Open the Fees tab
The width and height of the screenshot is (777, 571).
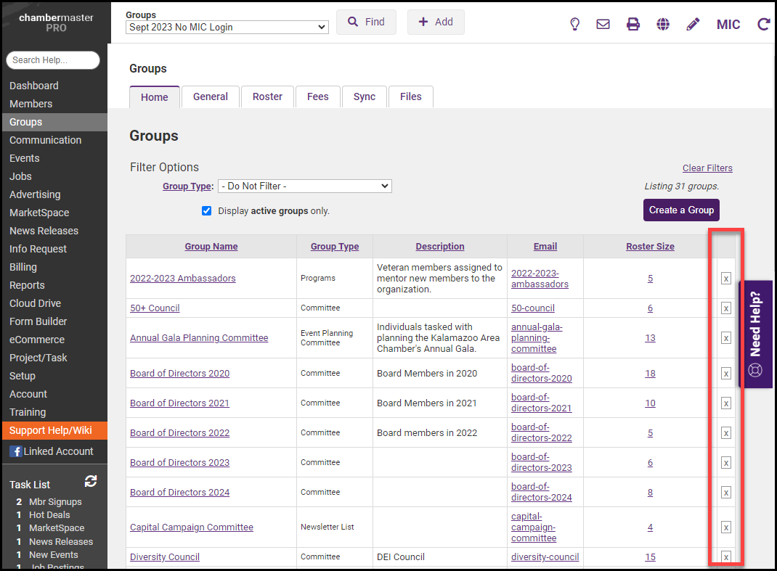pos(317,96)
